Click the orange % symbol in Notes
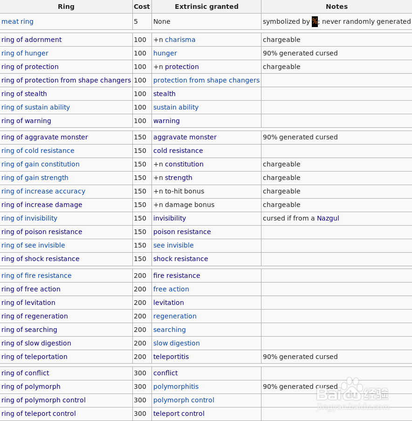The height and width of the screenshot is (421, 412). [x=315, y=21]
